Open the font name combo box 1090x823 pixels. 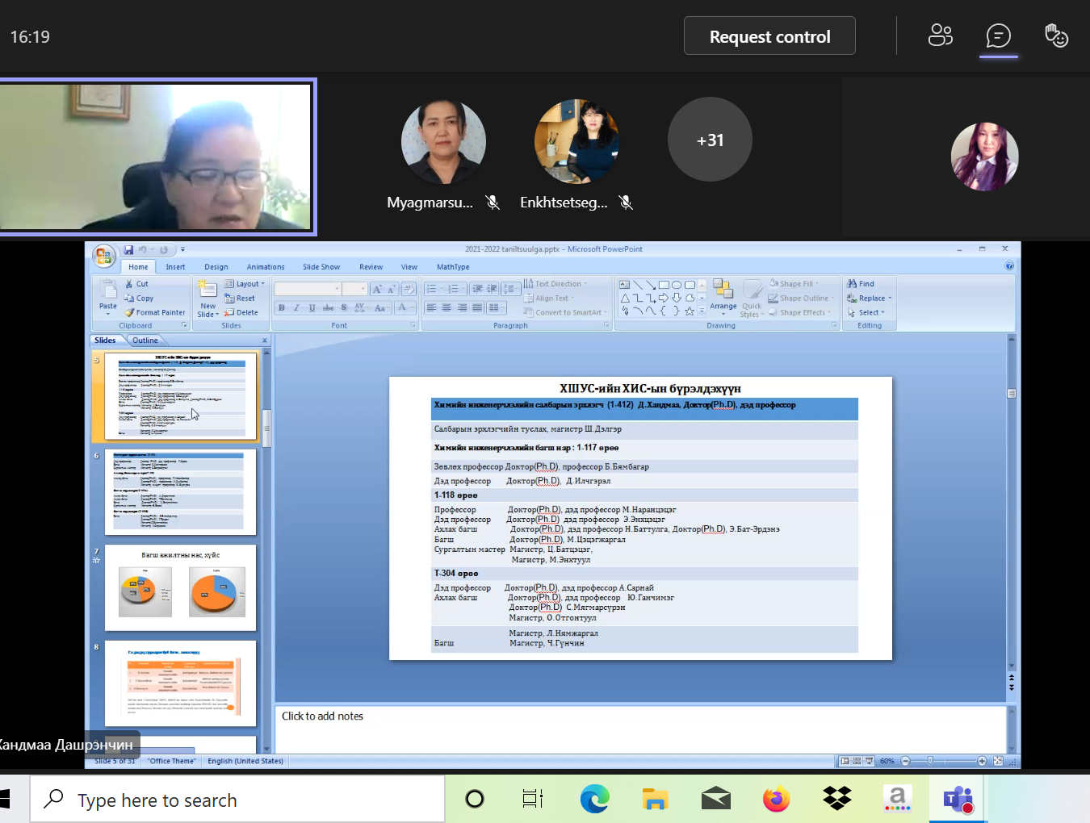coord(307,289)
